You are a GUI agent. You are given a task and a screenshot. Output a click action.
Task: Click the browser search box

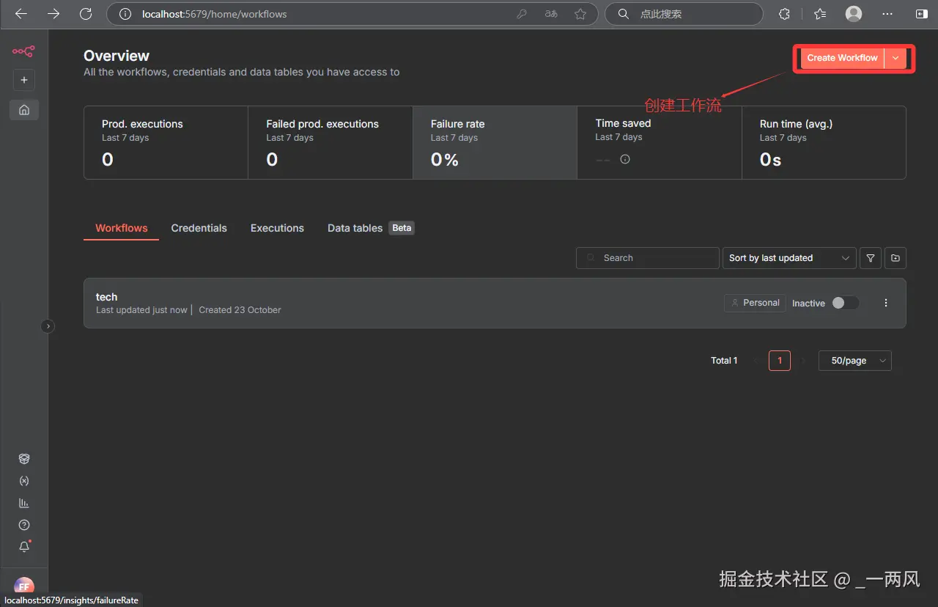[684, 14]
